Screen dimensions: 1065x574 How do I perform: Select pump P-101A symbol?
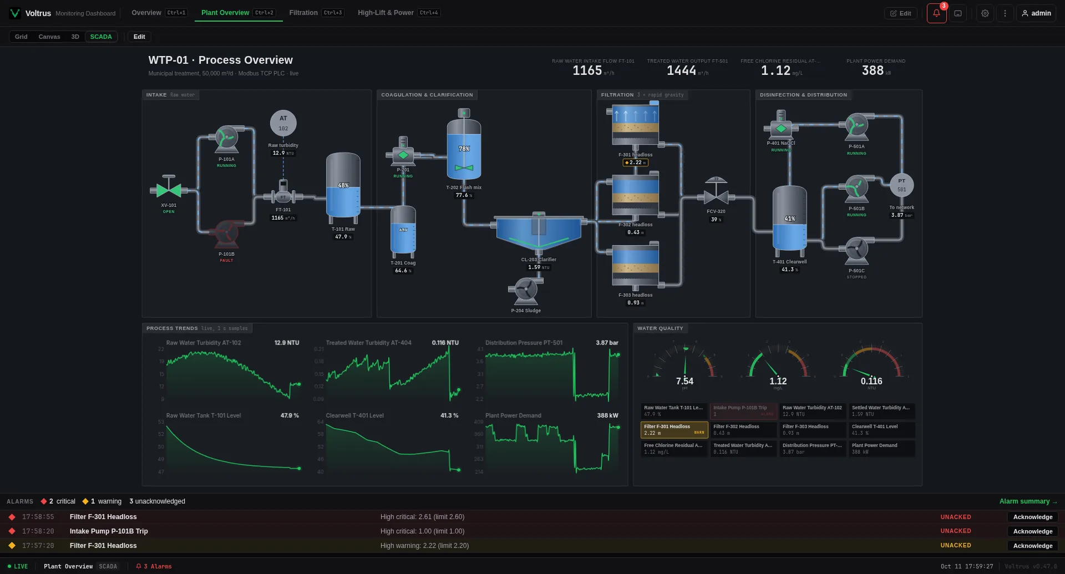tap(226, 140)
